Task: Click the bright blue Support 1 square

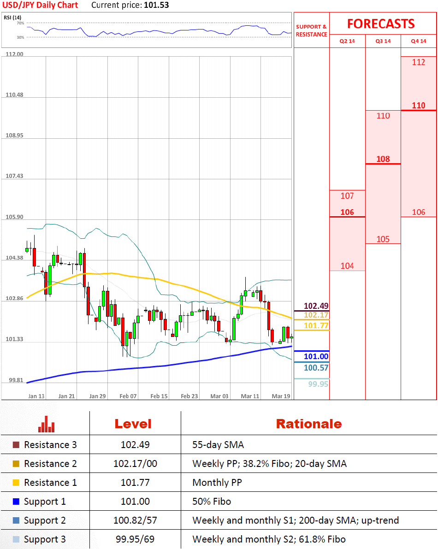Action: pos(16,502)
